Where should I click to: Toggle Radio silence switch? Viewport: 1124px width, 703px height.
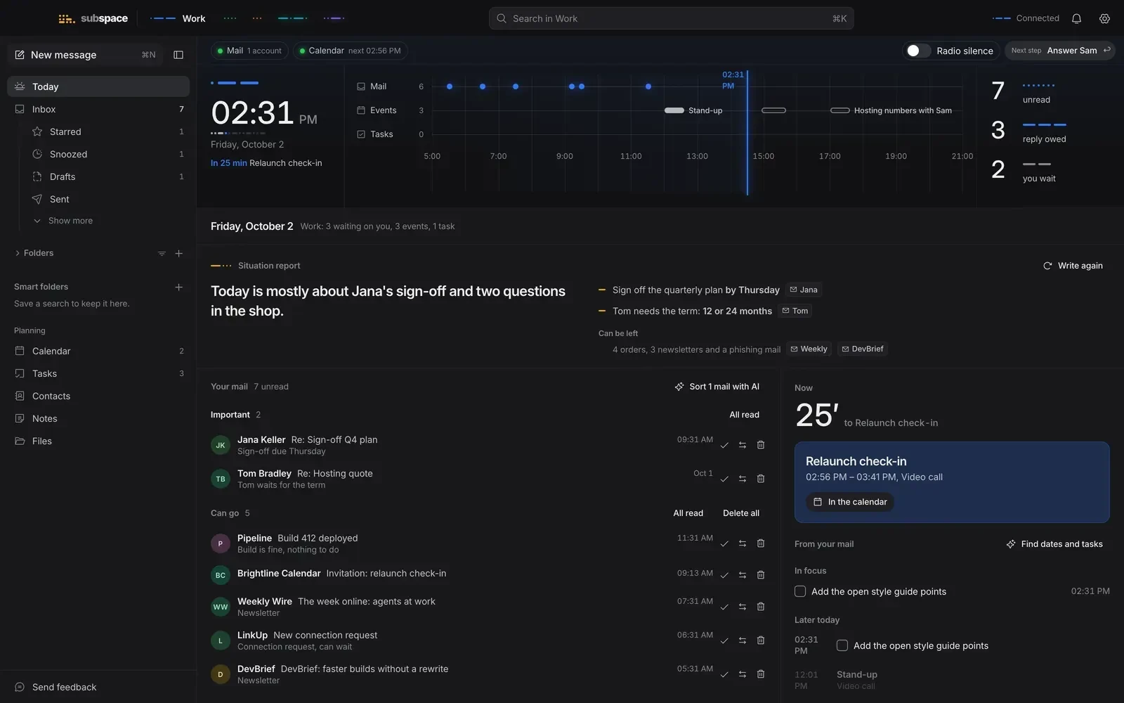click(917, 51)
